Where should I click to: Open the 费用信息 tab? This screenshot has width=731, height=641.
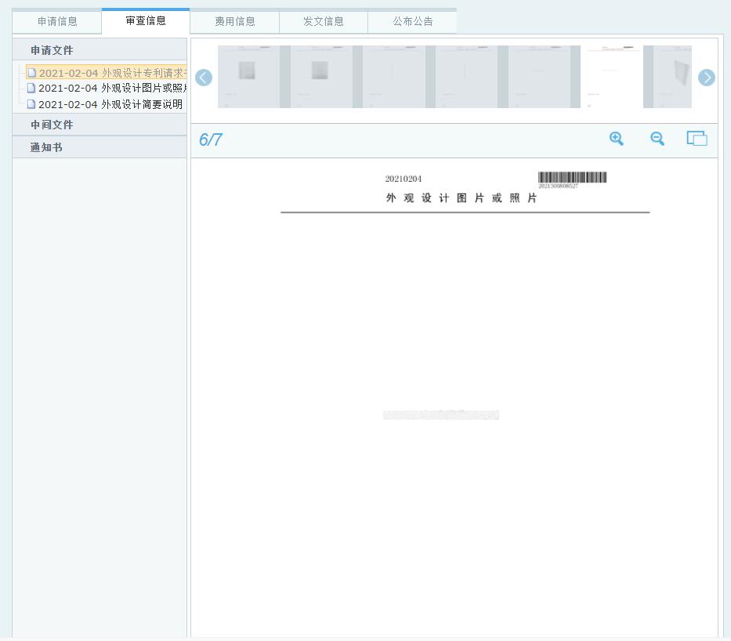point(235,22)
